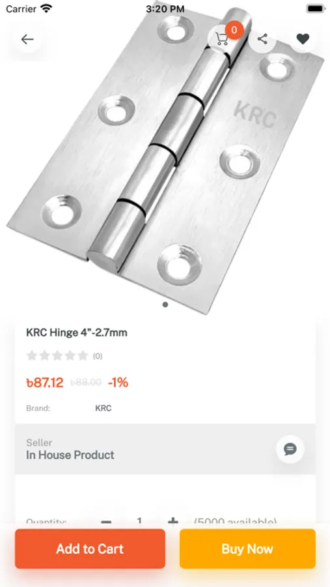The width and height of the screenshot is (330, 587).
Task: Click Add to Cart button
Action: click(90, 549)
